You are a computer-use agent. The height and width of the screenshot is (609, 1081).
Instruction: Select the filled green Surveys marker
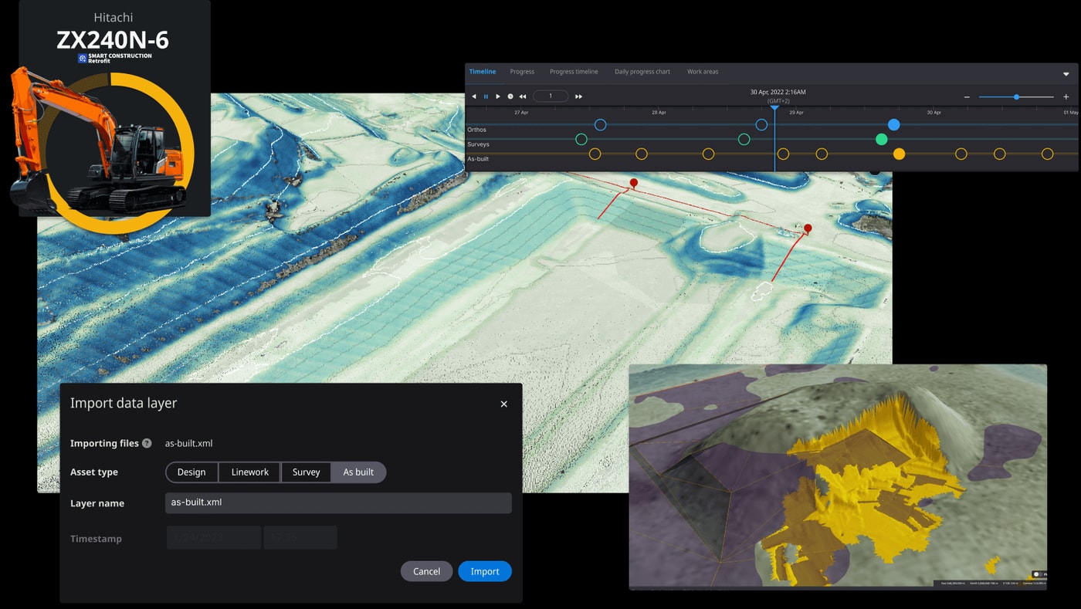(x=881, y=140)
